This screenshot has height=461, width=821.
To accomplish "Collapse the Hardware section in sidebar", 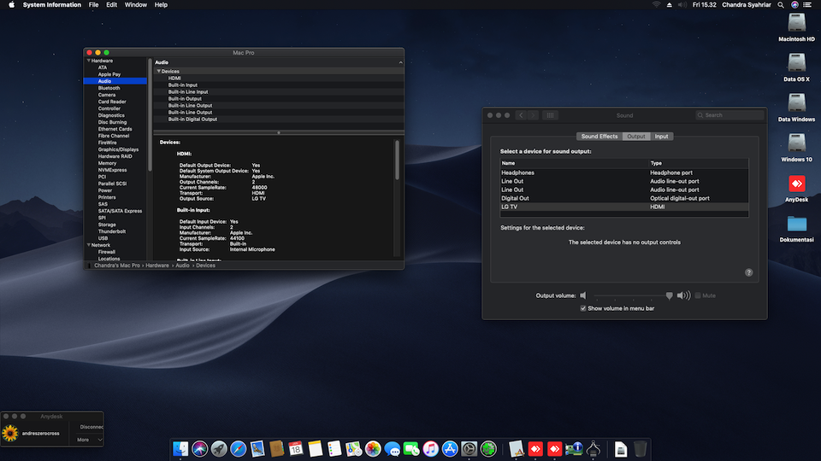I will [88, 61].
